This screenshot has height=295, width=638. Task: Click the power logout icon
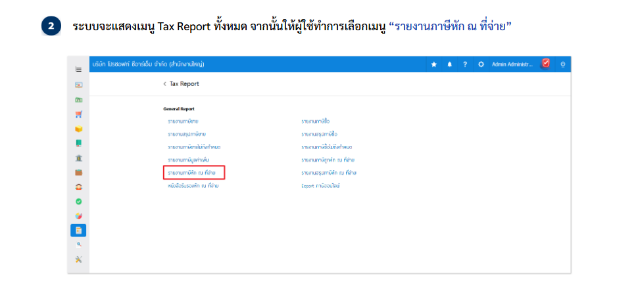click(x=562, y=64)
